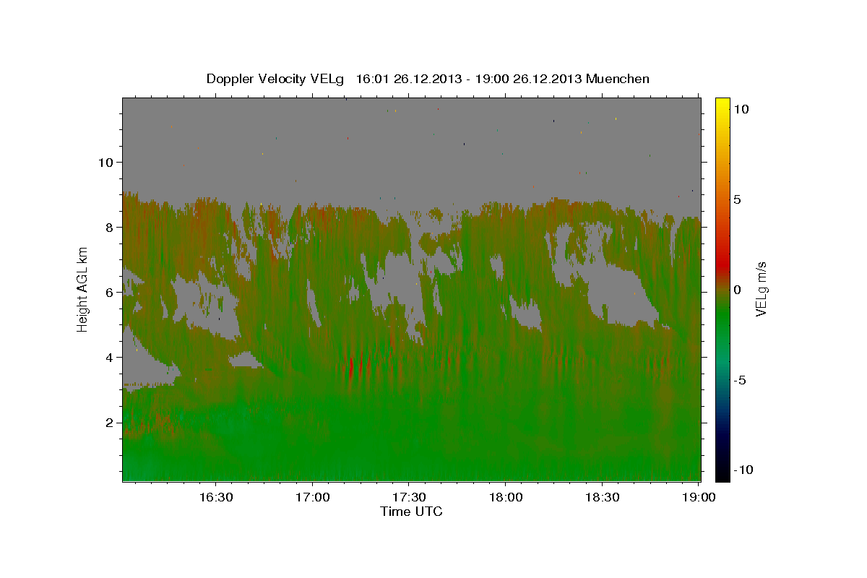Click the colorbar tick label 0
Screen dimensions: 867x578
point(738,290)
